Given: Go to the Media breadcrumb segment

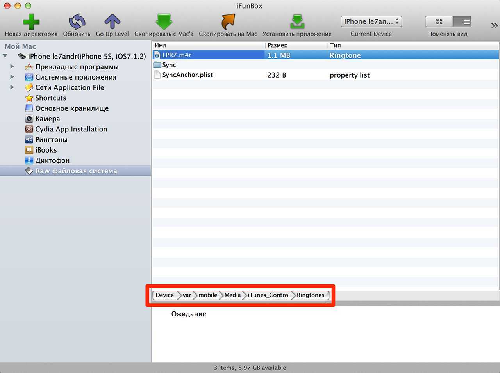Looking at the screenshot, I should click(233, 295).
